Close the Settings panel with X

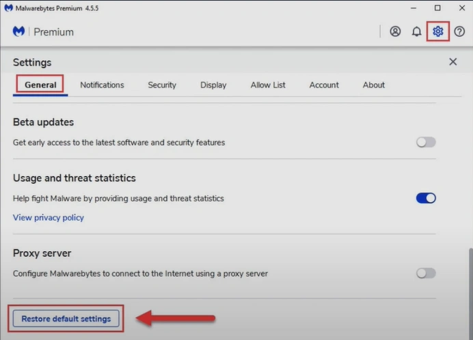tap(452, 62)
